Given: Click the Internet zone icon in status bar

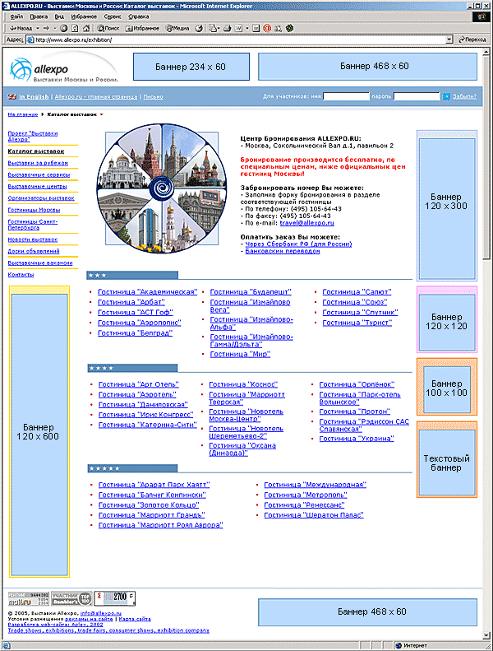Looking at the screenshot, I should point(399,645).
